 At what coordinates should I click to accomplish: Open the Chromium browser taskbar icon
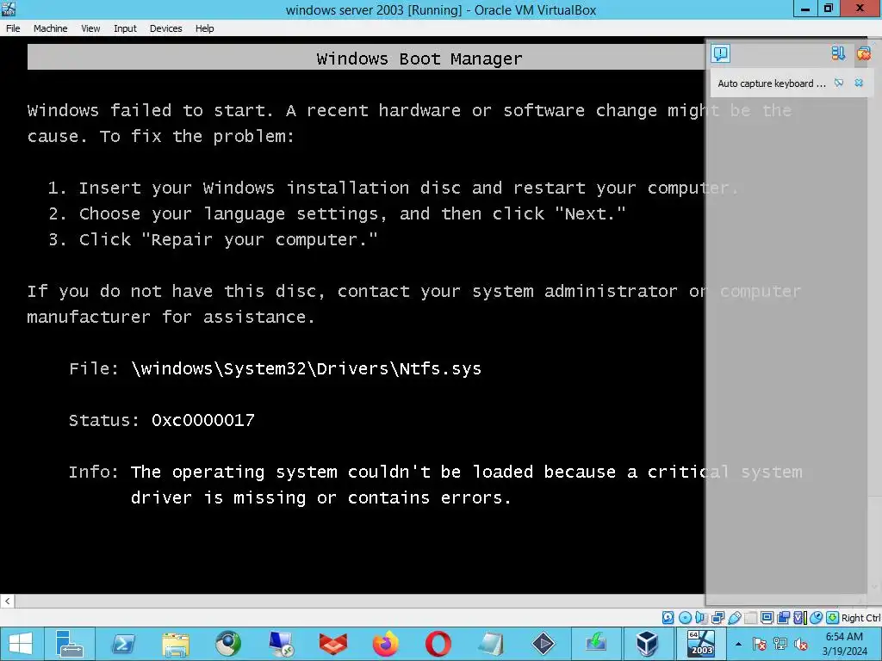coord(227,644)
